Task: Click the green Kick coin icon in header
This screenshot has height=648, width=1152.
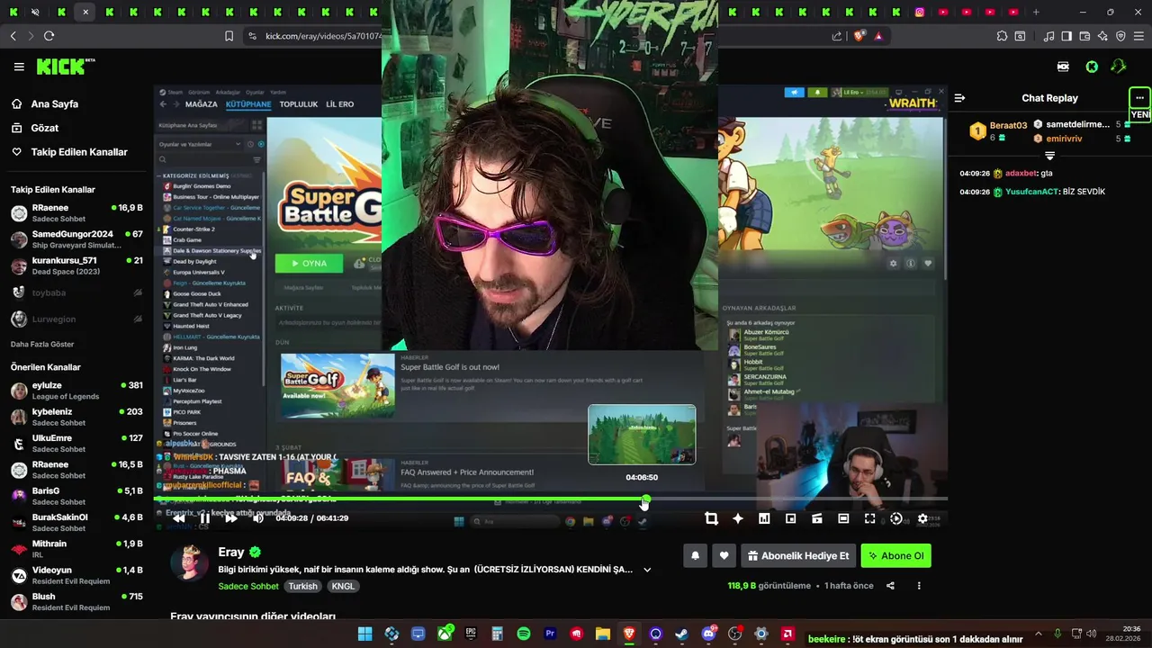Action: pyautogui.click(x=1092, y=67)
